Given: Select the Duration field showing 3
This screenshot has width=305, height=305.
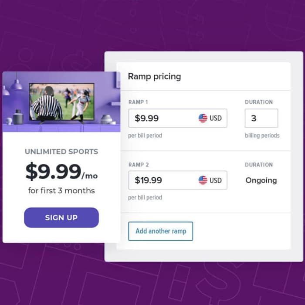Looking at the screenshot, I should coord(261,118).
